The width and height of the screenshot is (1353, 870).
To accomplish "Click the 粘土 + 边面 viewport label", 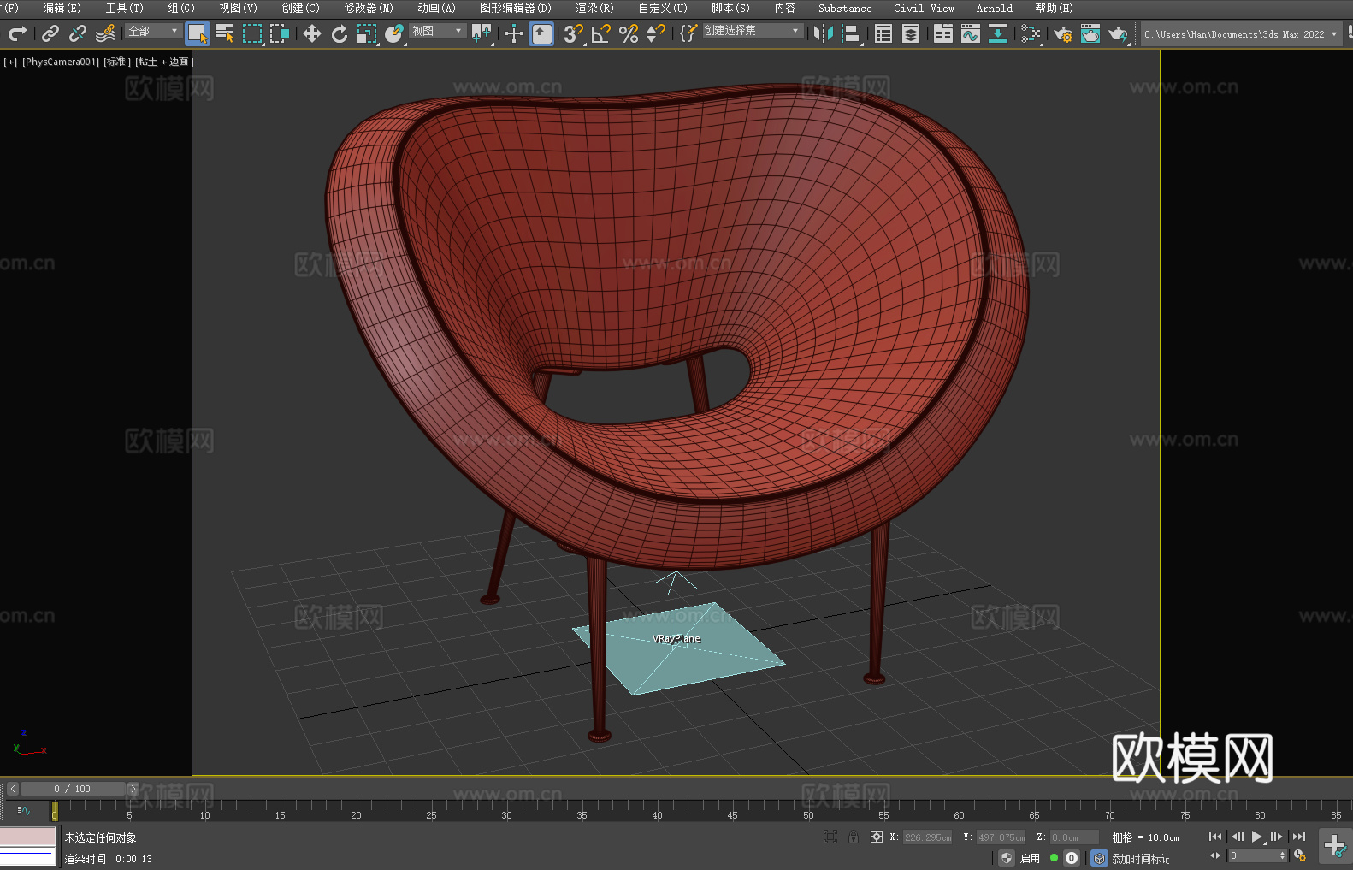I will [x=163, y=62].
